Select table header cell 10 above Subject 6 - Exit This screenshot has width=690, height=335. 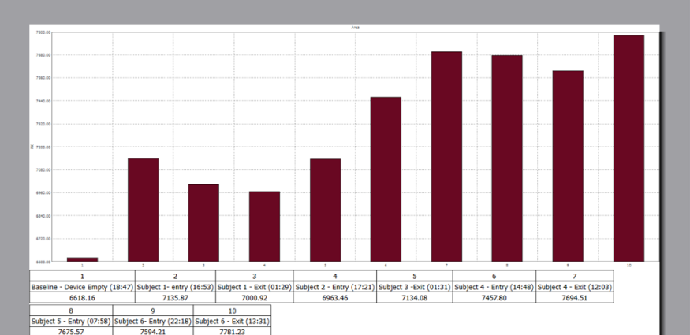pos(232,311)
